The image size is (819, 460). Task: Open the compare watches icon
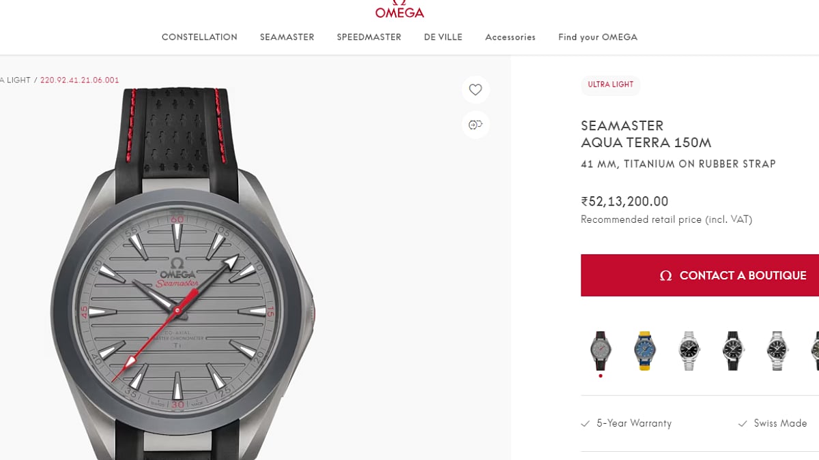pyautogui.click(x=476, y=125)
